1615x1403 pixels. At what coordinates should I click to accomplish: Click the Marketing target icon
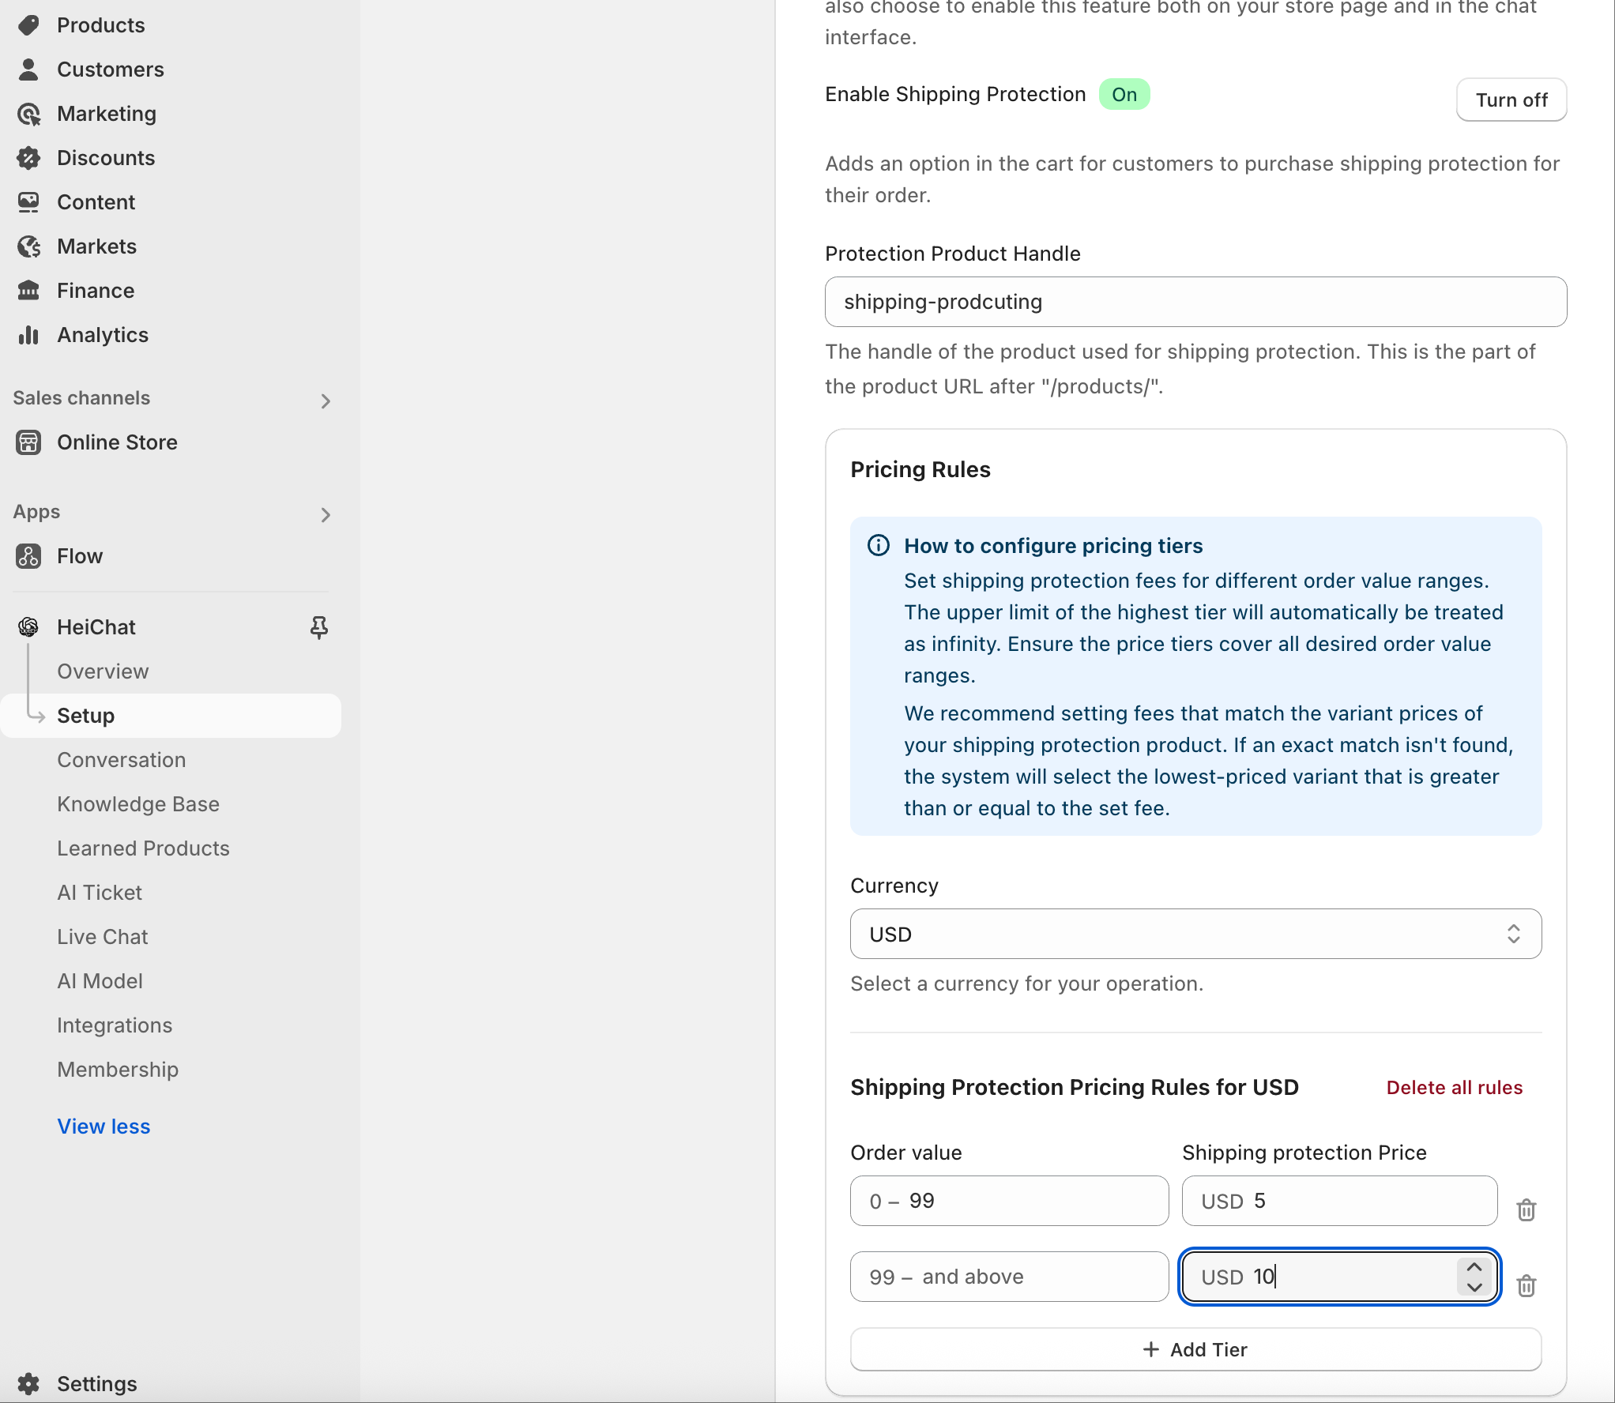coord(28,114)
